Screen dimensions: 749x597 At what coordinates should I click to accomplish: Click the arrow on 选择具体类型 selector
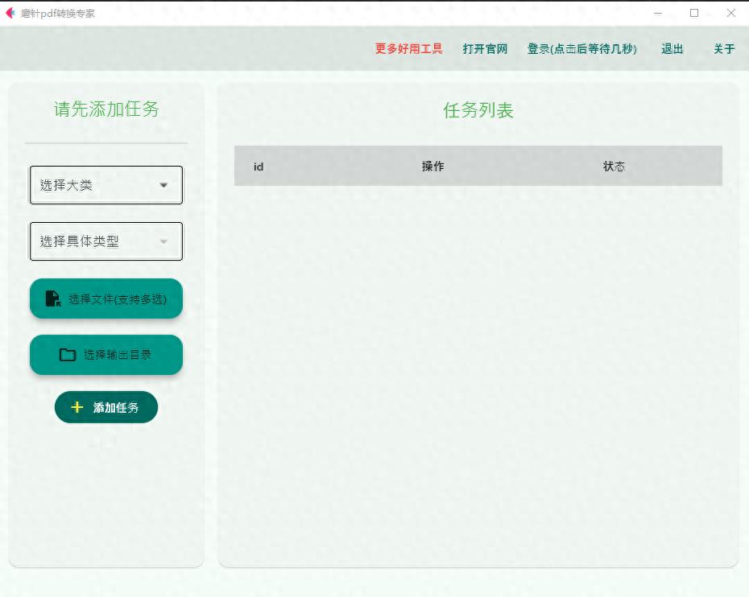pos(163,241)
